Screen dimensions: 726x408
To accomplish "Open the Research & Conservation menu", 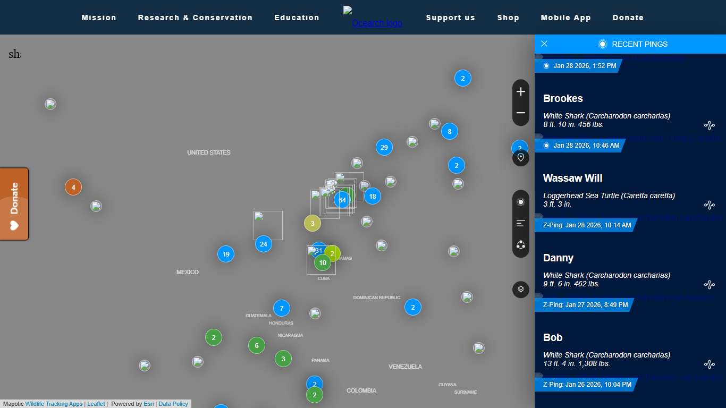I will [x=195, y=18].
